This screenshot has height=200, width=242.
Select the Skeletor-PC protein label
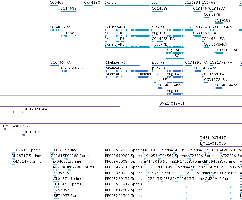pos(116,63)
